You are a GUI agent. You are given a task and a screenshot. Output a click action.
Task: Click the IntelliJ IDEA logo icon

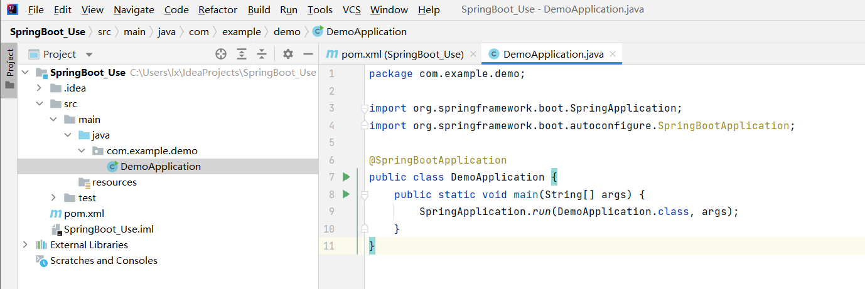click(12, 10)
